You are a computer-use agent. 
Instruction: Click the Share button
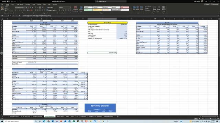[x=207, y=4]
